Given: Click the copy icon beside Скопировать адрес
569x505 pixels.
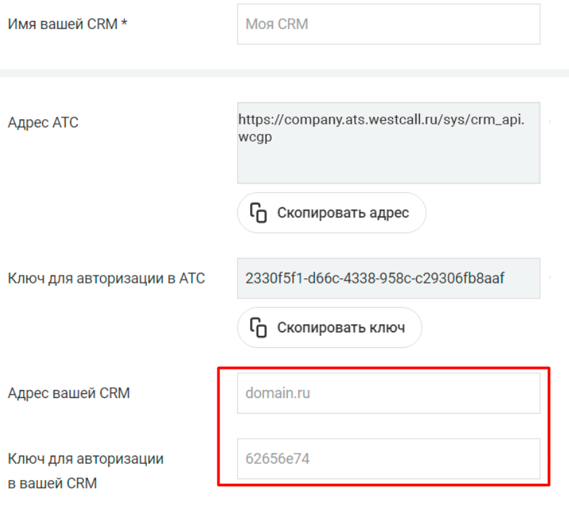Looking at the screenshot, I should tap(258, 213).
